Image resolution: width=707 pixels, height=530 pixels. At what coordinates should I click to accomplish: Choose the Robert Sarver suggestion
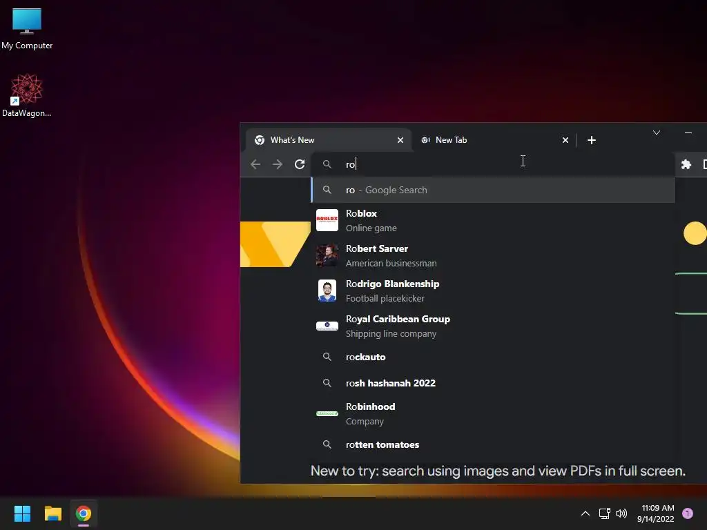pyautogui.click(x=493, y=255)
